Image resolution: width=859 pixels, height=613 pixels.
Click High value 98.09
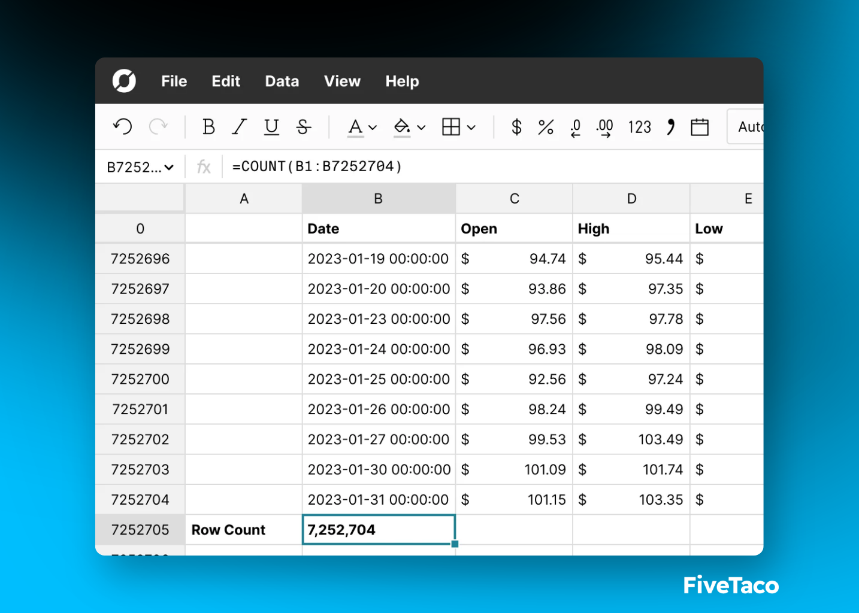coord(631,349)
